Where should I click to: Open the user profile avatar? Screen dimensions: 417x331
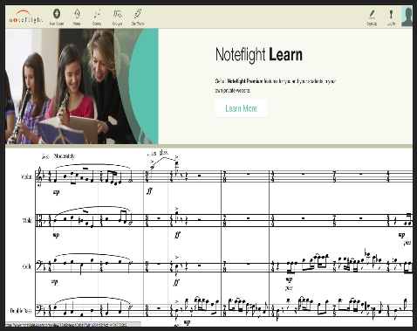[x=407, y=17]
